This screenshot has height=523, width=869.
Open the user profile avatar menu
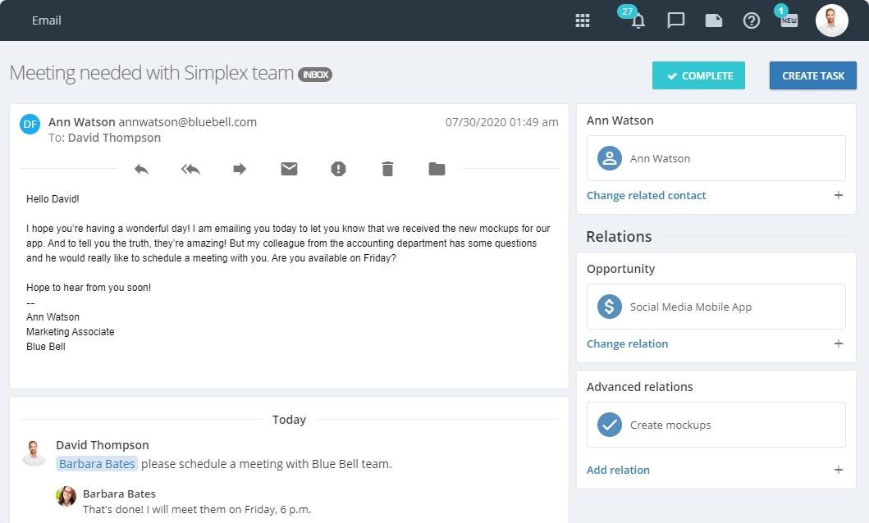(831, 20)
